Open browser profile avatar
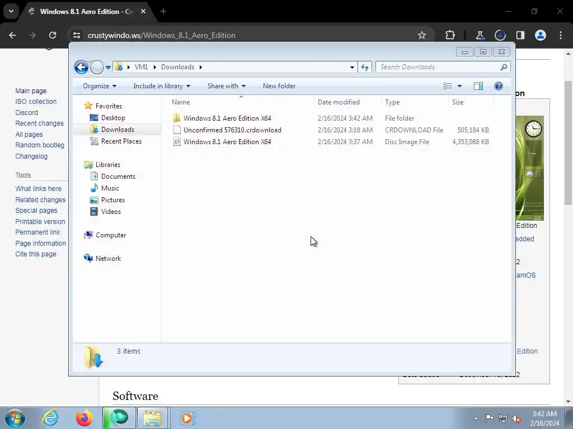The image size is (573, 429). click(541, 35)
